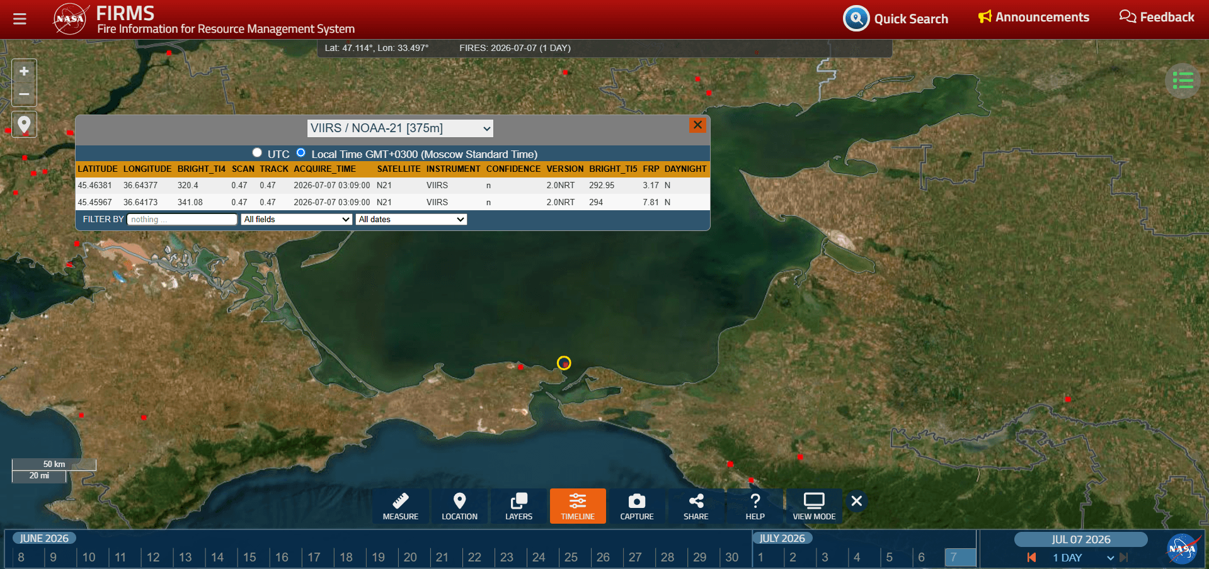Sort the table by LONGITUDE column

click(147, 169)
